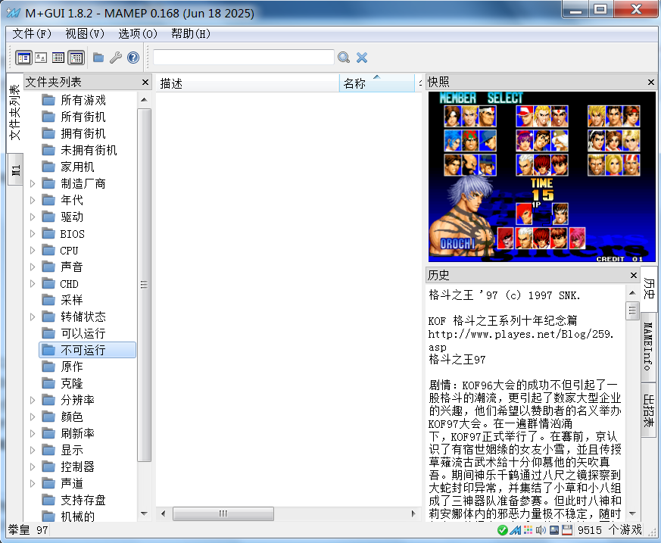Close the 快照 snapshot panel

coord(651,83)
